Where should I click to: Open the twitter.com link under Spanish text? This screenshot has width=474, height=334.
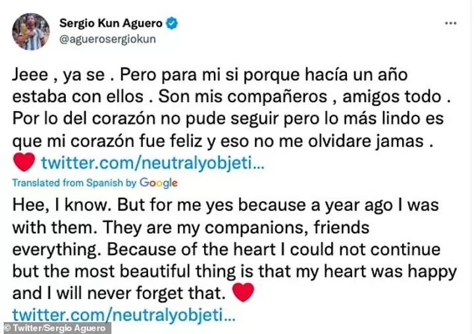tap(152, 162)
